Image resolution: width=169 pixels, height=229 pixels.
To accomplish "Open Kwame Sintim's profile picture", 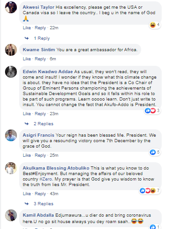I will [11, 50].
